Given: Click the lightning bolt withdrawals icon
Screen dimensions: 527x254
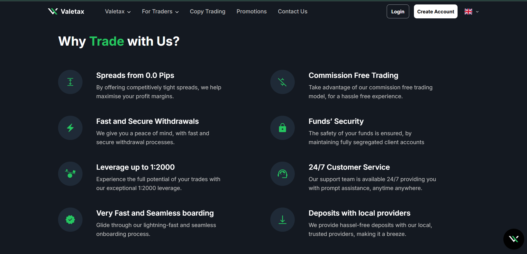Looking at the screenshot, I should 70,128.
